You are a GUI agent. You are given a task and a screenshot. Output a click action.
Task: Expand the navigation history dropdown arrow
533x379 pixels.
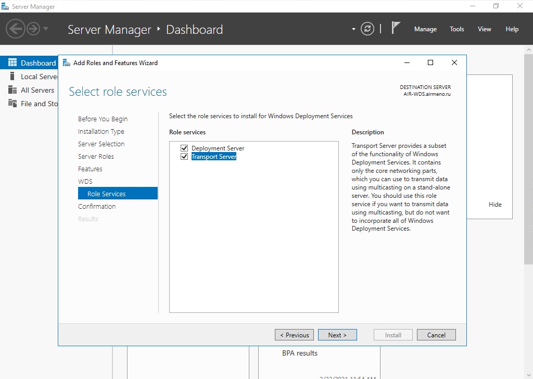point(46,29)
